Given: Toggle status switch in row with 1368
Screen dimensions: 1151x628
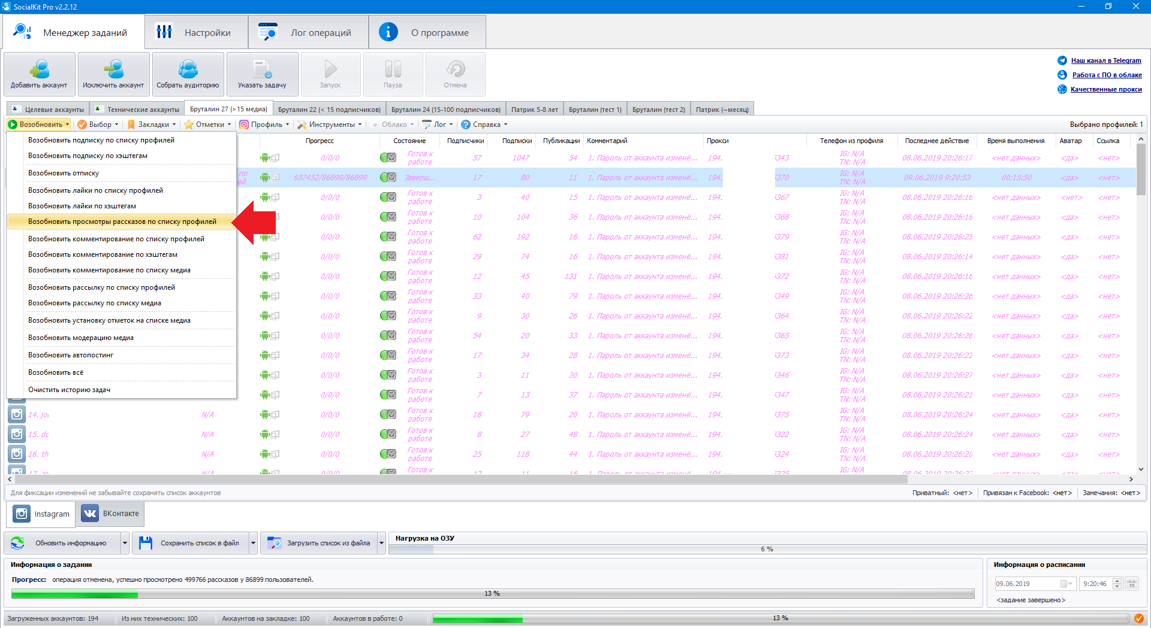Looking at the screenshot, I should [x=388, y=217].
